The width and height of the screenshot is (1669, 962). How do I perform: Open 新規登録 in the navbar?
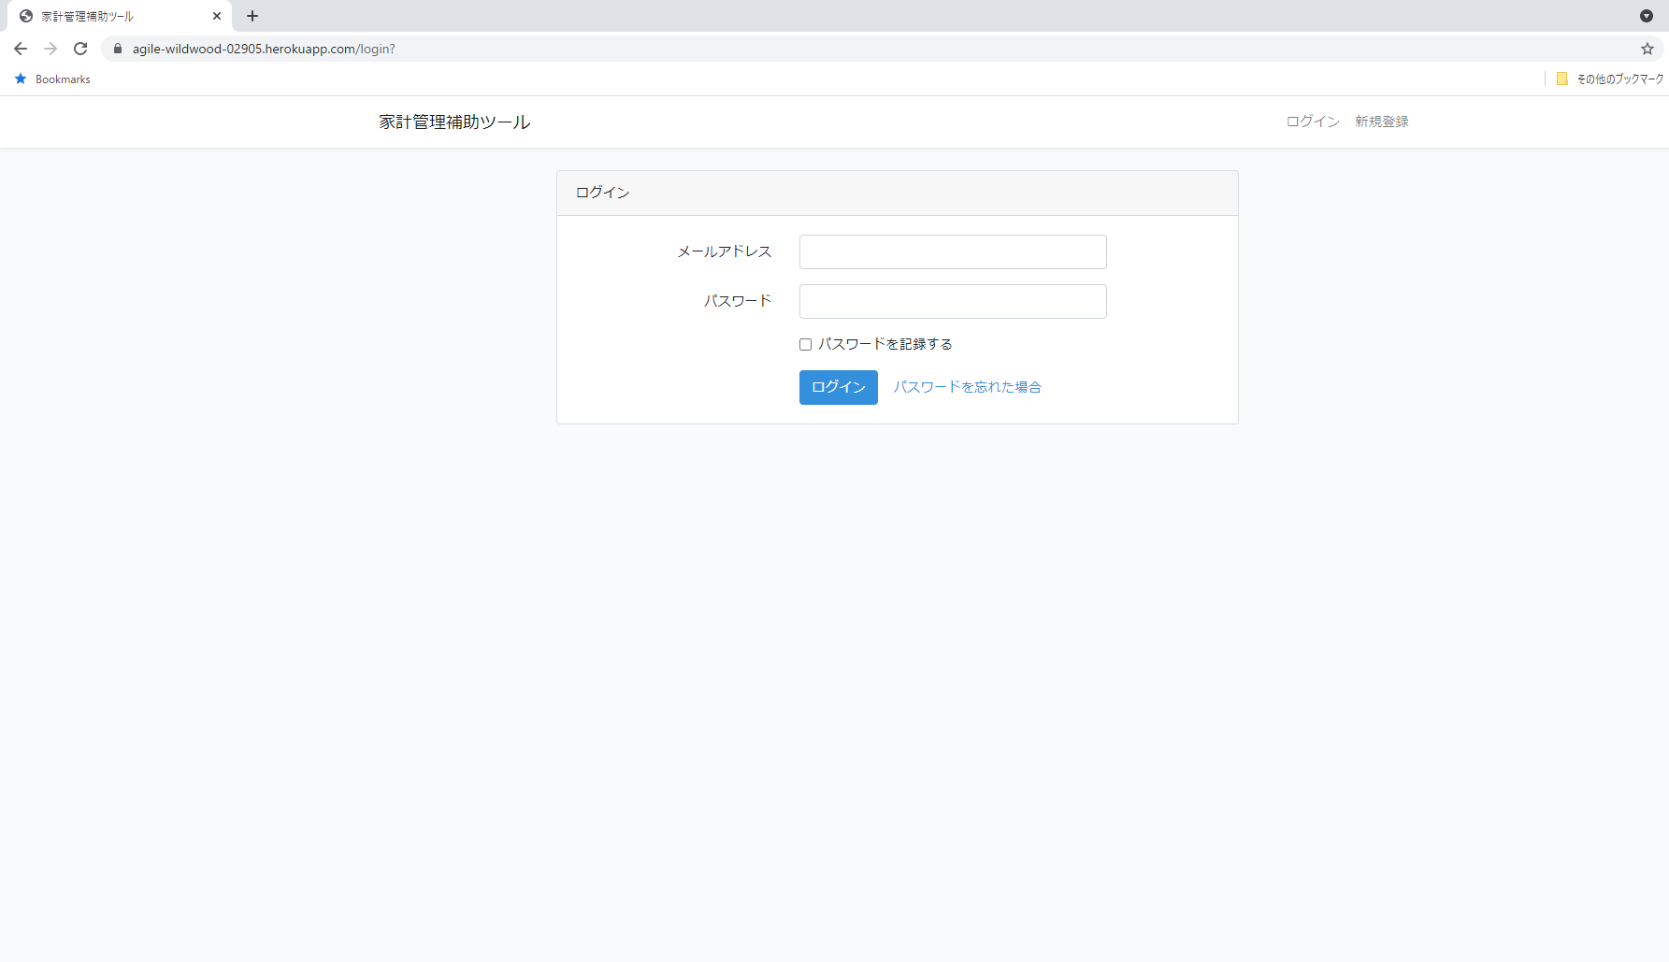coord(1382,122)
